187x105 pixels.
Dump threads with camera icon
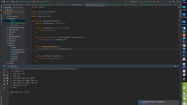pos(4,75)
